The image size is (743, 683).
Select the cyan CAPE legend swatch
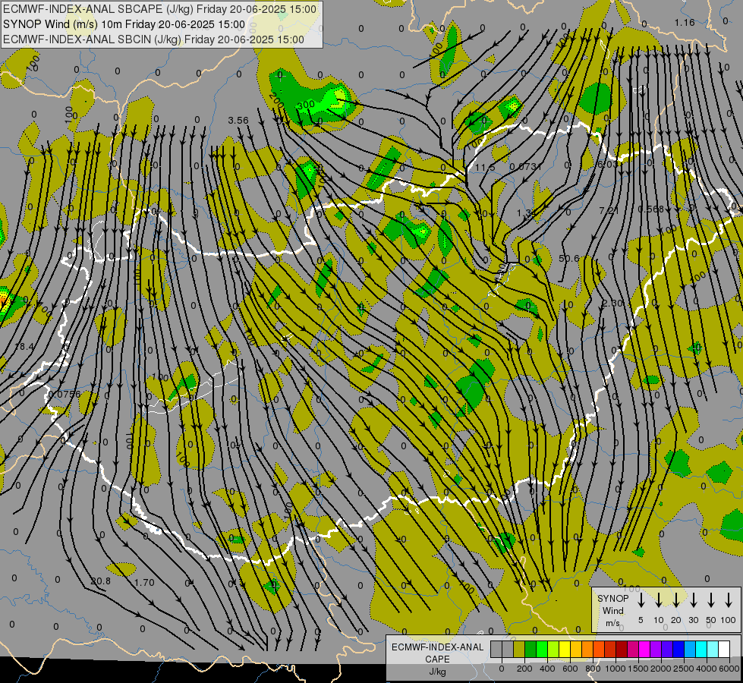tap(700, 650)
